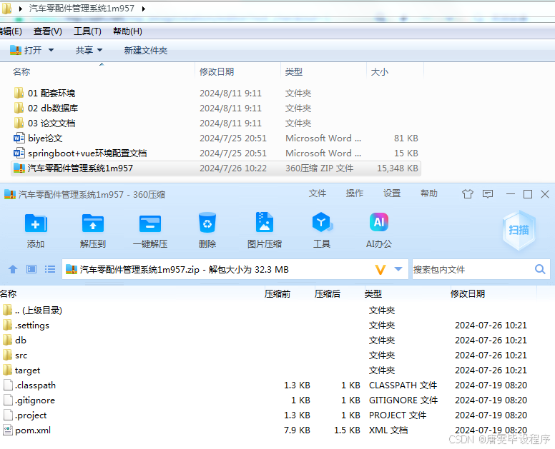Select the 02 db数据库 folder icon

pyautogui.click(x=19, y=108)
